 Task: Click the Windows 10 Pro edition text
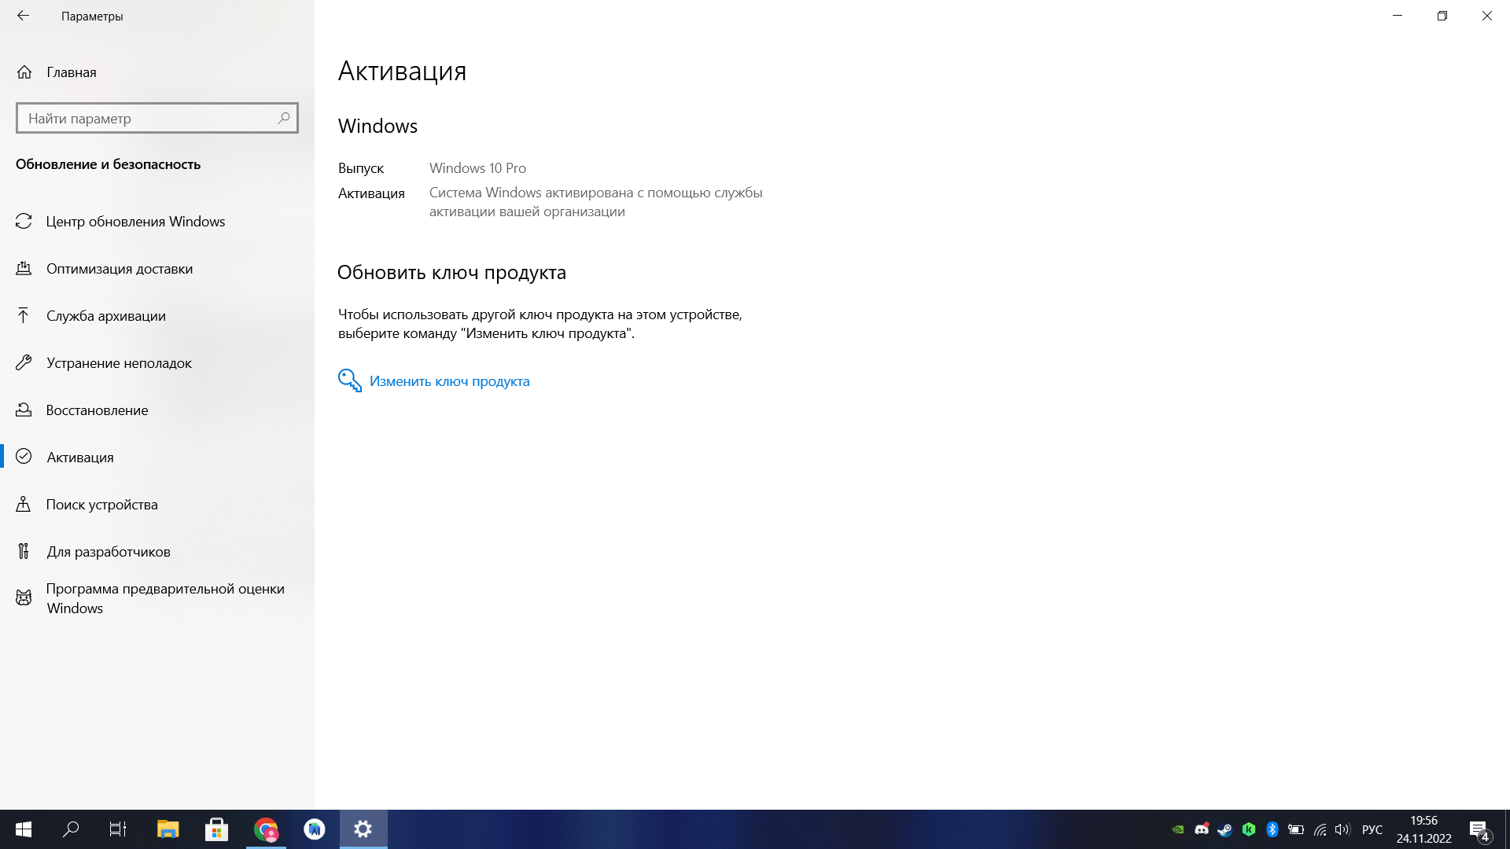pyautogui.click(x=477, y=168)
